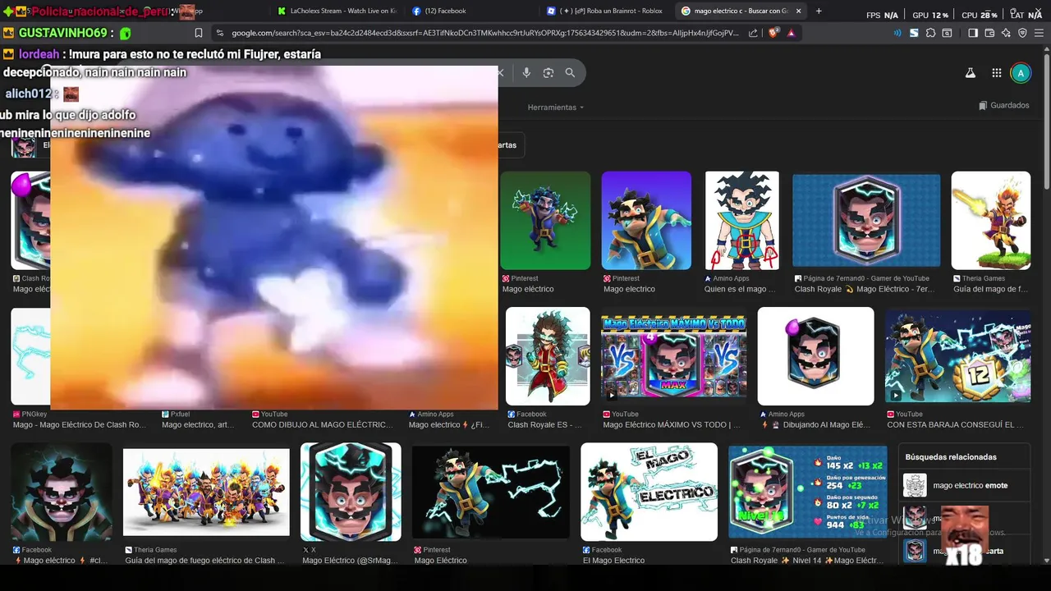The width and height of the screenshot is (1051, 591).
Task: Open Mago Eléctrico MÁXIMO VS TODO video
Action: point(673,356)
